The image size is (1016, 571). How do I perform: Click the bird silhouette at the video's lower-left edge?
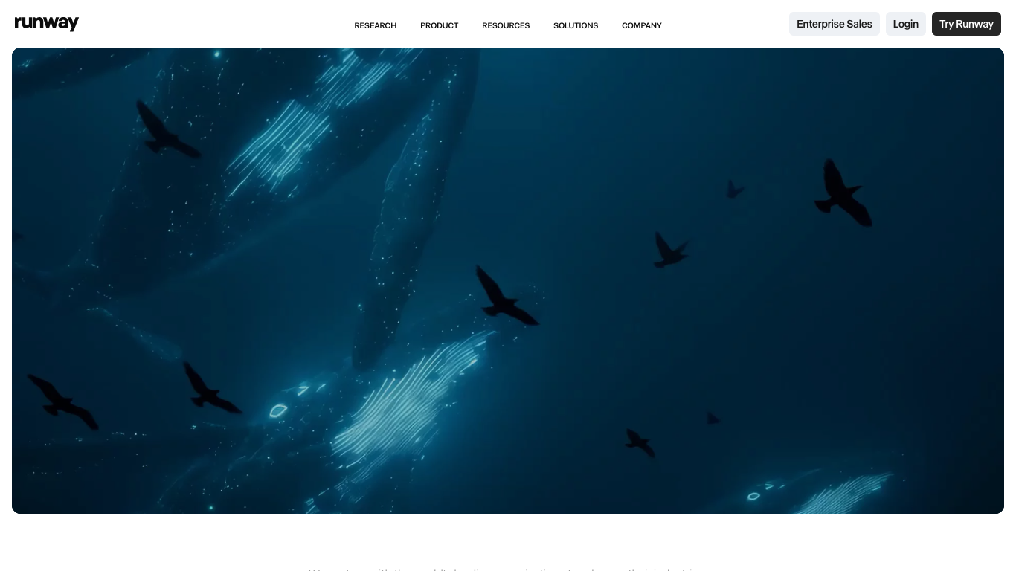point(62,401)
